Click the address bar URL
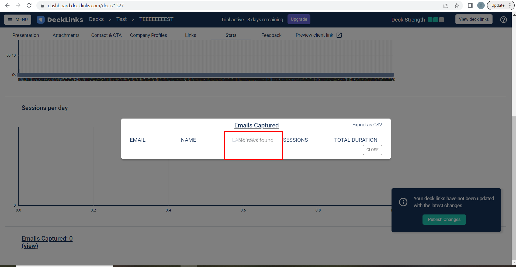Image resolution: width=516 pixels, height=267 pixels. tap(86, 5)
